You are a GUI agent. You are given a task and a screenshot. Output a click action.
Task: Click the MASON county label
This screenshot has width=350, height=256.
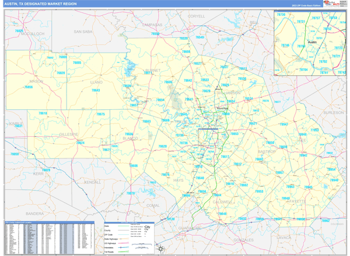click(x=36, y=81)
